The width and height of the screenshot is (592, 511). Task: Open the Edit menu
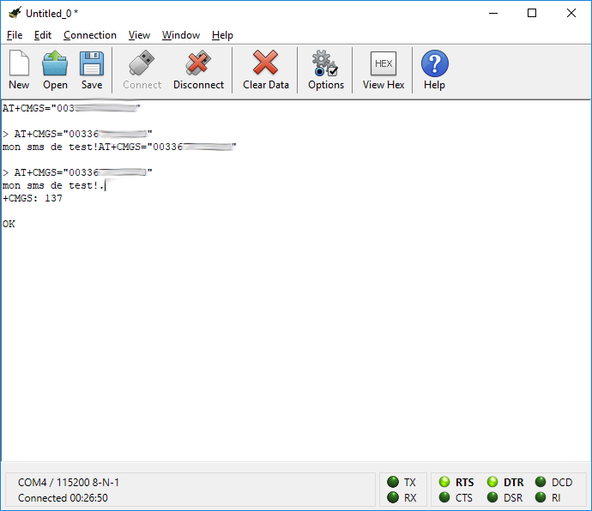pyautogui.click(x=43, y=35)
